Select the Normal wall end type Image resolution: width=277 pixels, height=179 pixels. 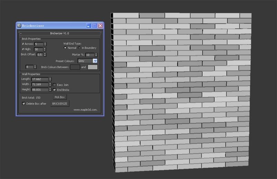pos(65,48)
